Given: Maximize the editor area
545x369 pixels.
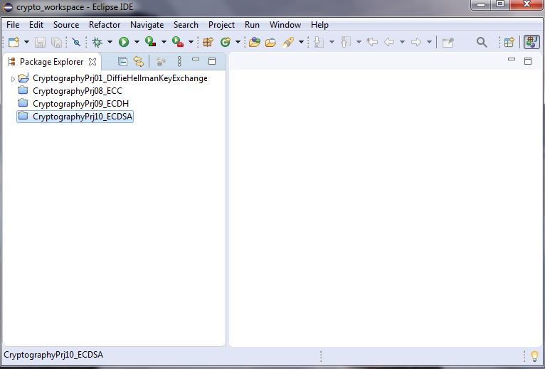Looking at the screenshot, I should 528,61.
